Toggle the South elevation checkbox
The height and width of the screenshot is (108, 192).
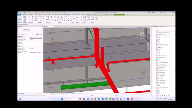tap(157, 92)
